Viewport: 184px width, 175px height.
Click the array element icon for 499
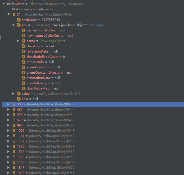(14, 115)
